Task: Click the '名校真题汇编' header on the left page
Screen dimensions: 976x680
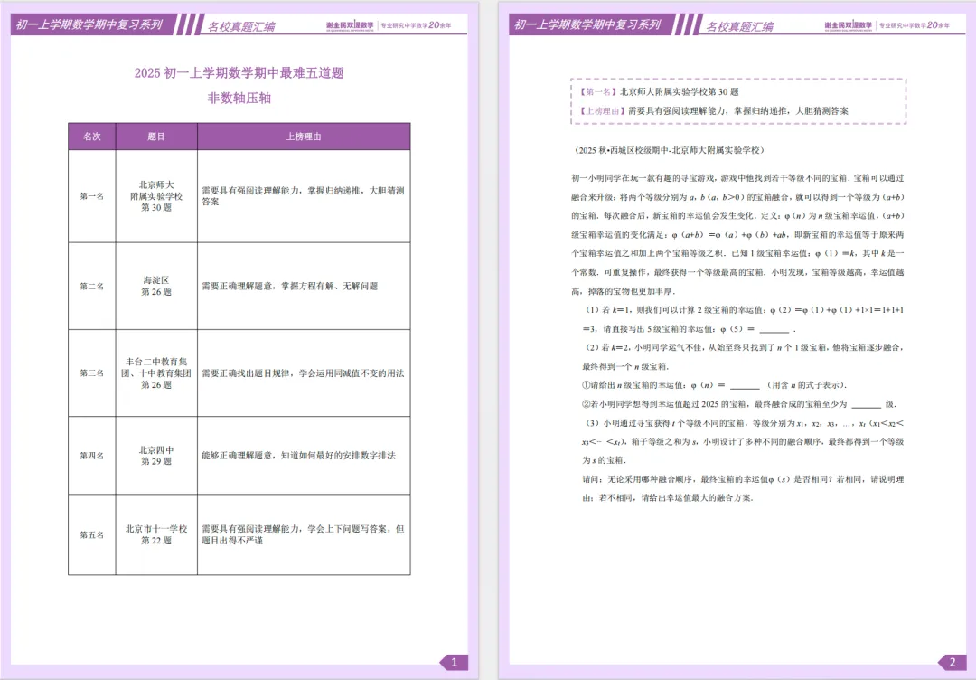Action: pyautogui.click(x=241, y=26)
